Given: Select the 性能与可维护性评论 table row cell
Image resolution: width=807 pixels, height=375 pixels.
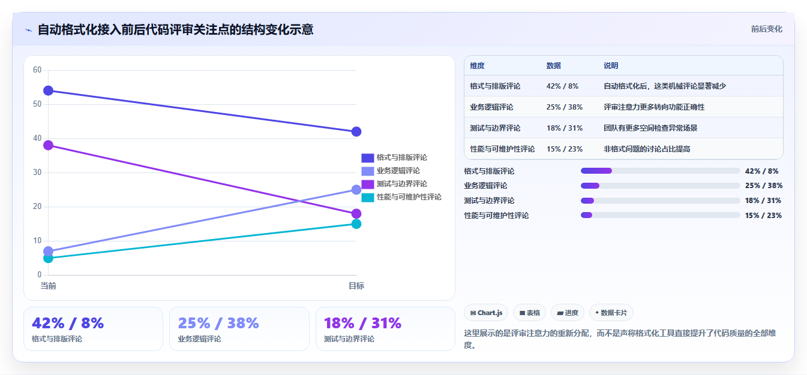Looking at the screenshot, I should tap(502, 149).
